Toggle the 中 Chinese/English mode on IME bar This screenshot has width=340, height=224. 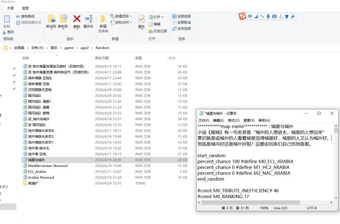click(x=250, y=17)
